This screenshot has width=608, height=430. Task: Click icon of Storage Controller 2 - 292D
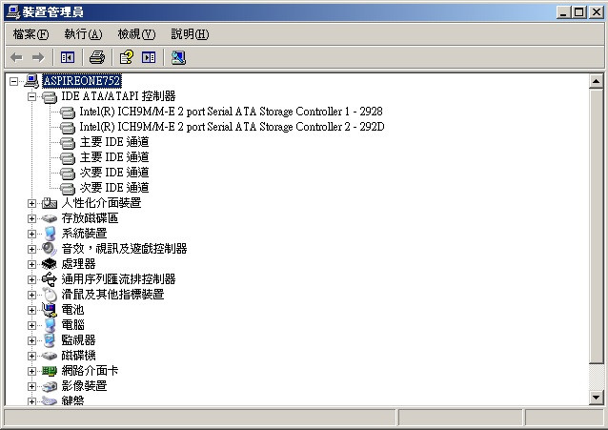click(x=68, y=128)
